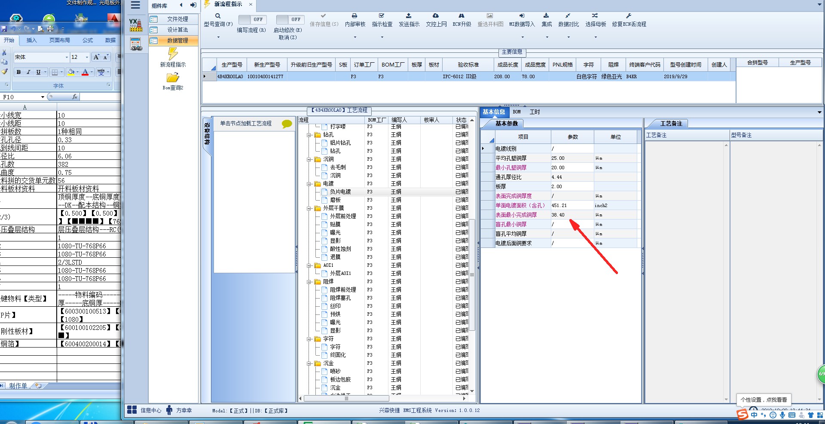The image size is (825, 424).
Task: Toggle the 编写流程(R) switch
Action: 252,19
